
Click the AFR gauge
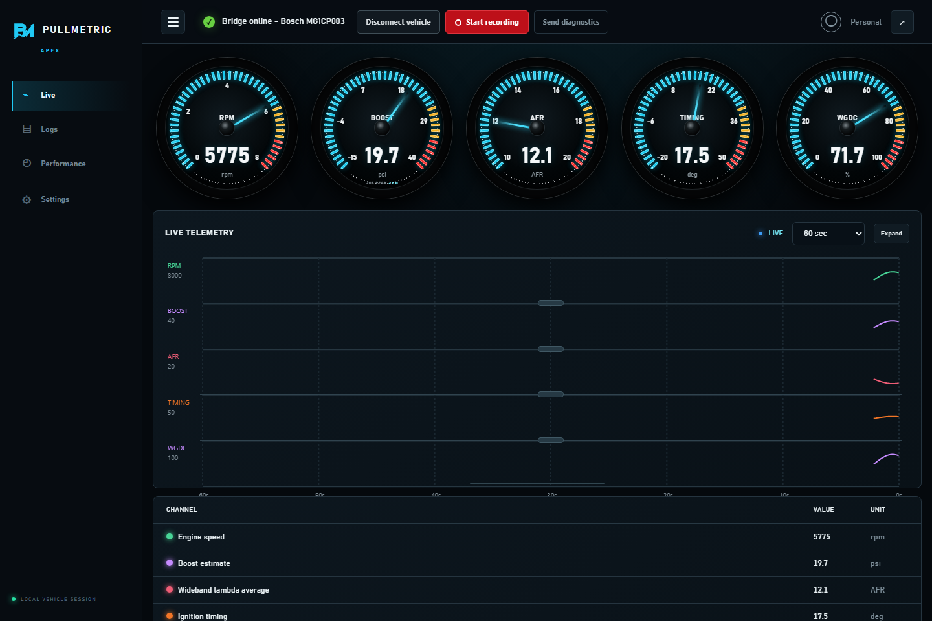[x=537, y=128]
